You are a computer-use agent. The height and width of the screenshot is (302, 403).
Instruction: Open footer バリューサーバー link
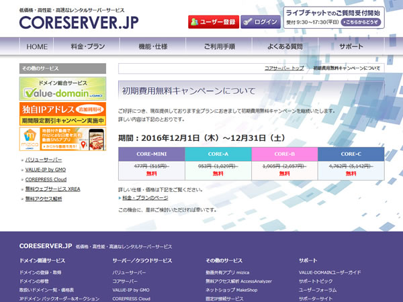click(x=129, y=272)
